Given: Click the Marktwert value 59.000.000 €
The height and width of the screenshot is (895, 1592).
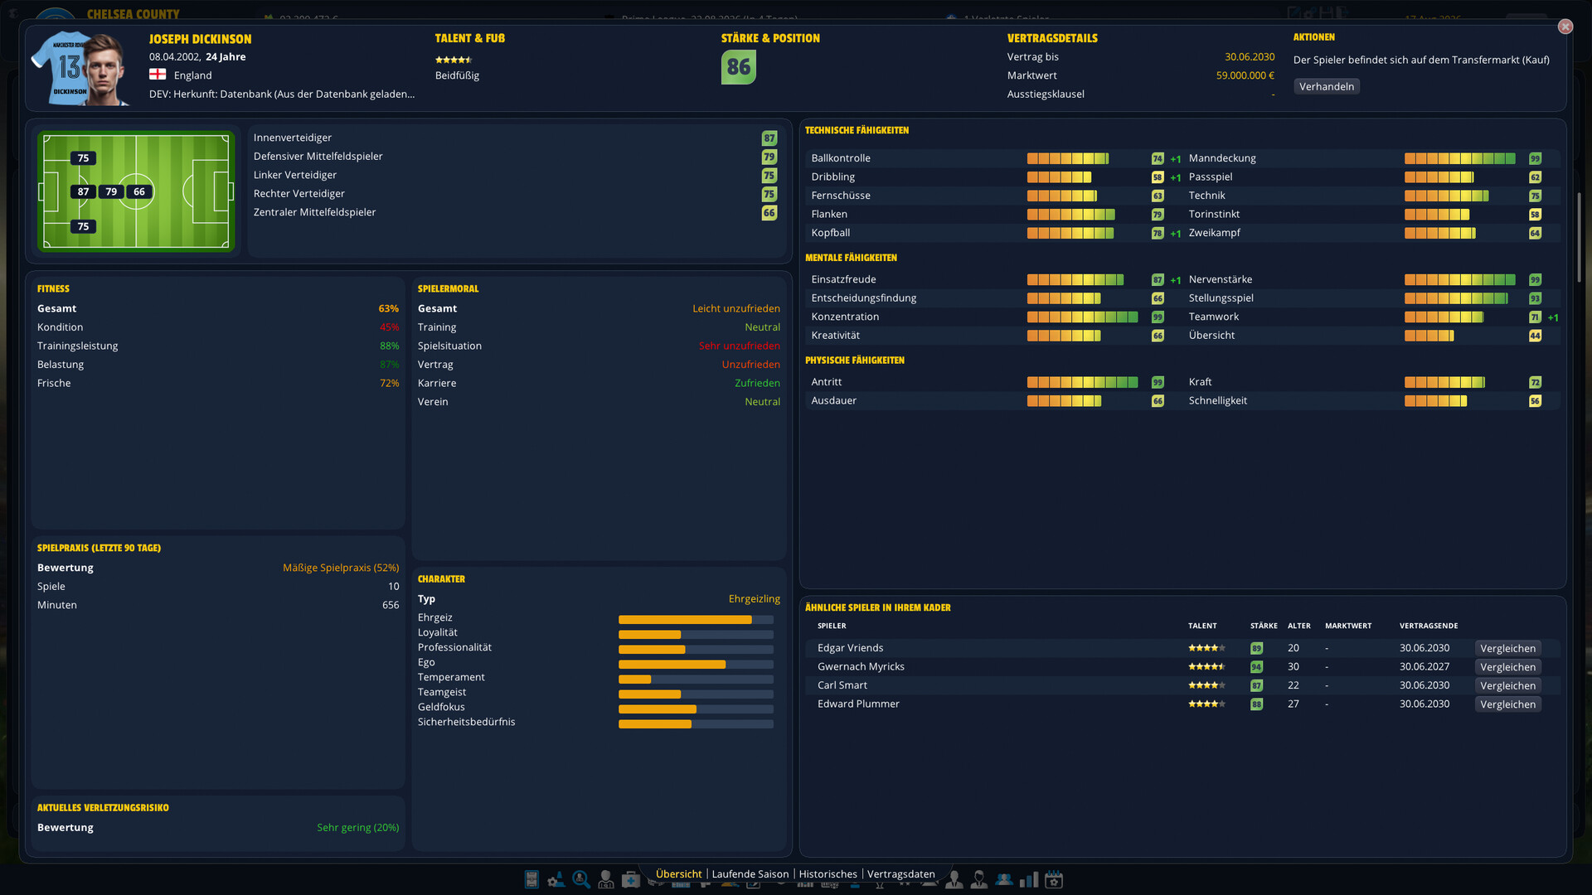Looking at the screenshot, I should (x=1245, y=75).
